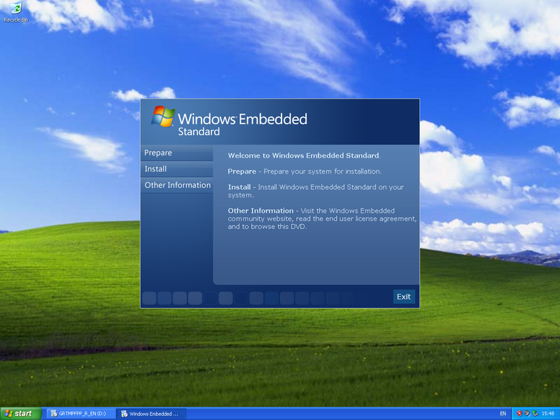Click the Install description paragraph
The height and width of the screenshot is (420, 560).
click(x=316, y=191)
